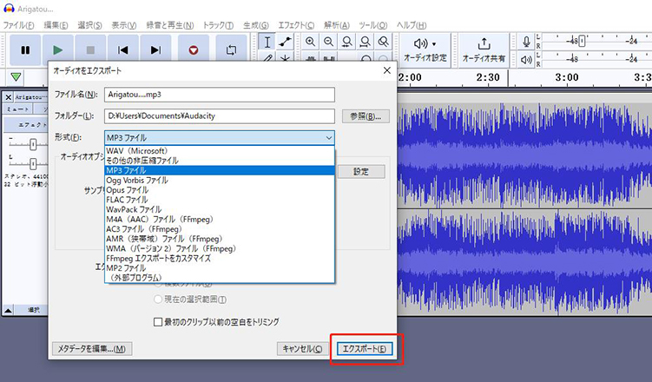
Task: Skip to end of track
Action: [155, 49]
